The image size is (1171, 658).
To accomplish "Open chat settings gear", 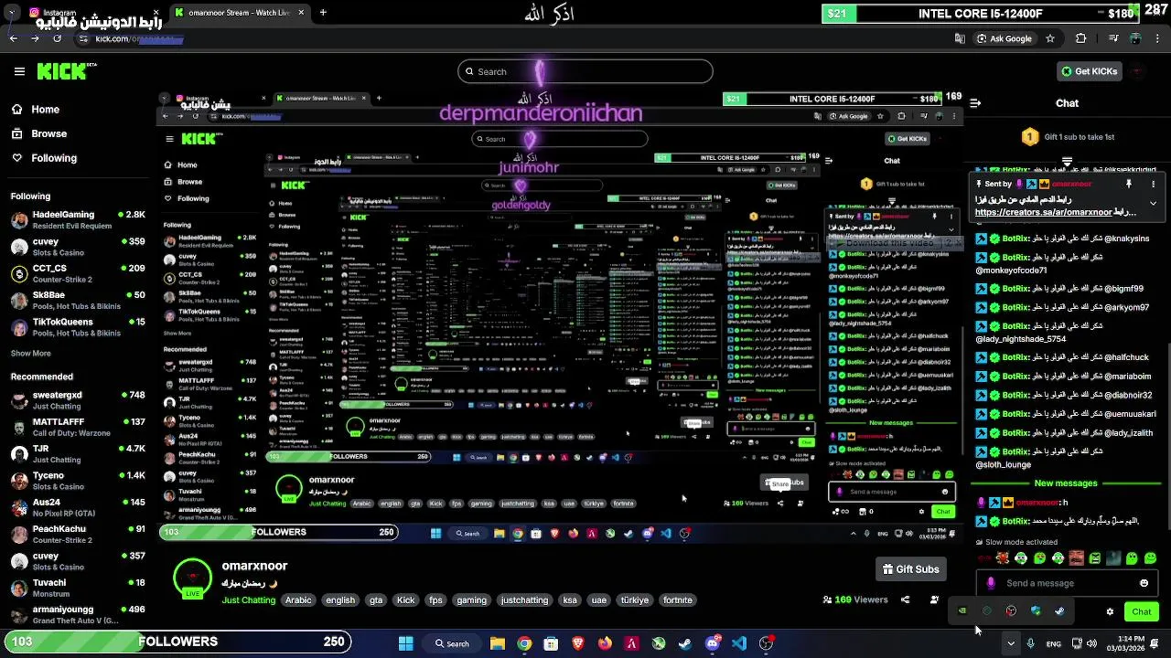I will [x=1110, y=611].
